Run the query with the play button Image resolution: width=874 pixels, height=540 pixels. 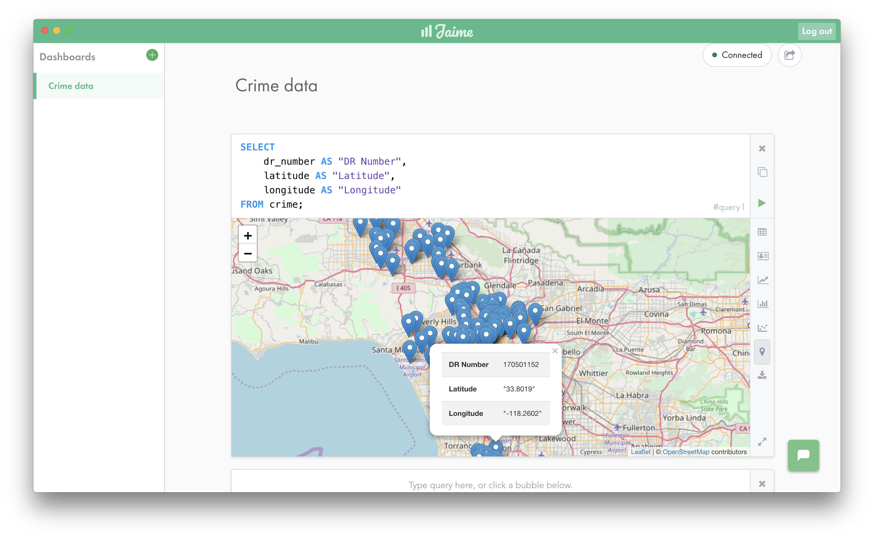point(761,203)
